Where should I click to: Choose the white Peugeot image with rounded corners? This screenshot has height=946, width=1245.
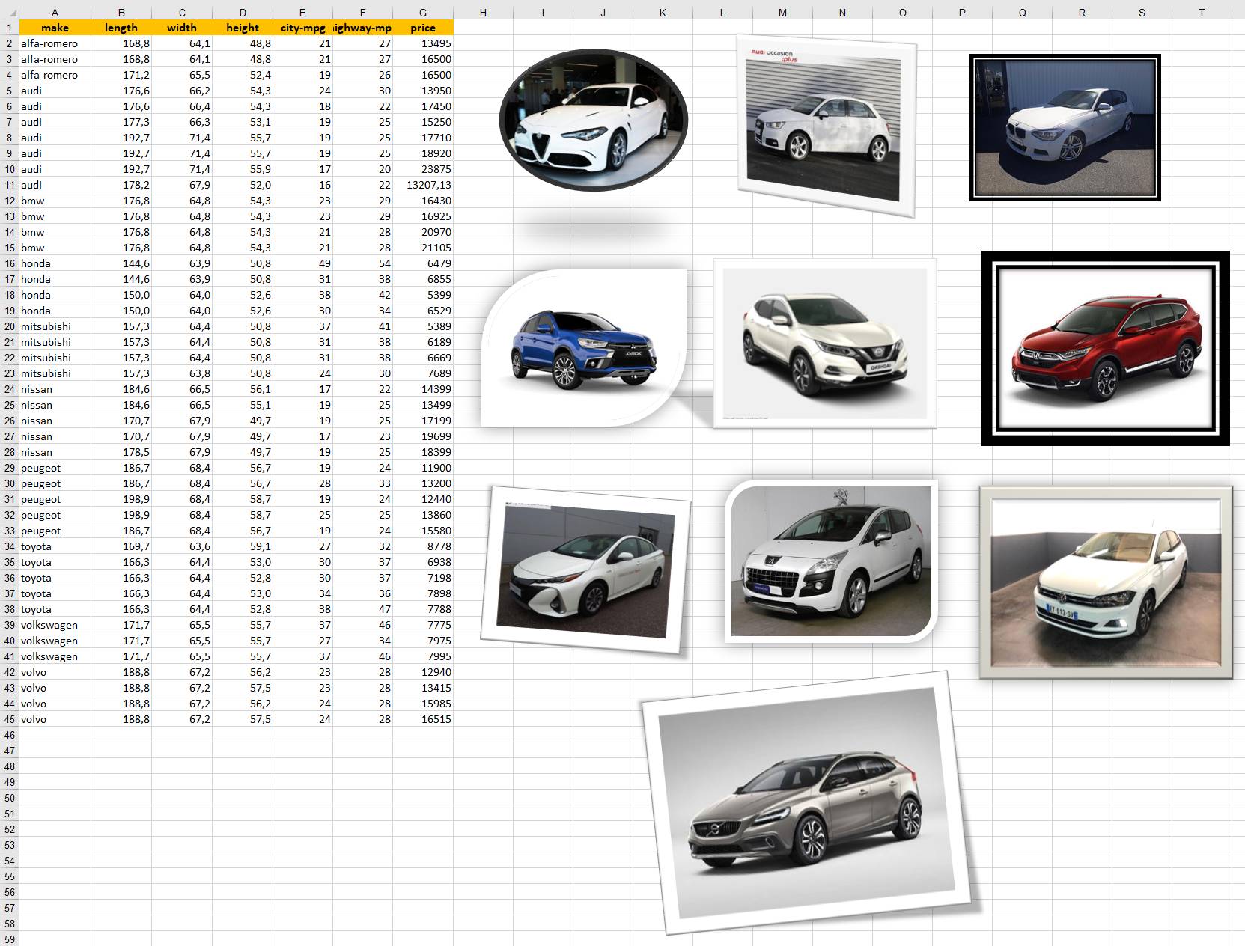831,561
